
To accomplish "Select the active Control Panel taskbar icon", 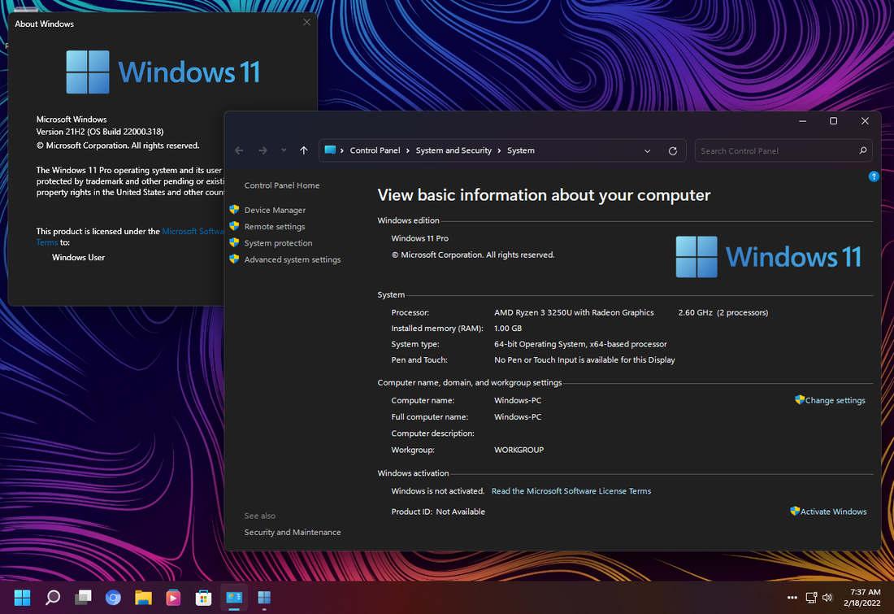I will [x=234, y=598].
